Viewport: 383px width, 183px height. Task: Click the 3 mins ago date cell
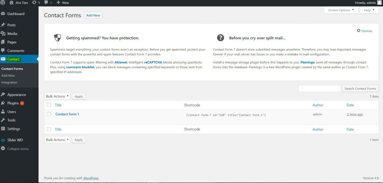click(x=355, y=114)
